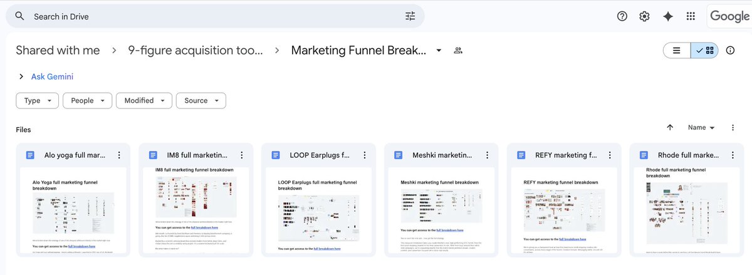Open the People filter dropdown
This screenshot has width=752, height=275.
[x=88, y=100]
